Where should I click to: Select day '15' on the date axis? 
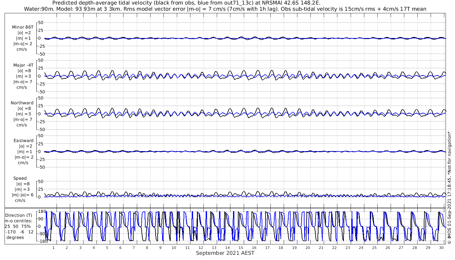tap(241, 248)
